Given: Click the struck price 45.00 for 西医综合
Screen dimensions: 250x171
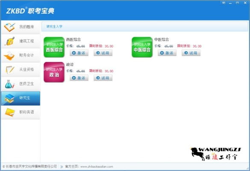Looking at the screenshot, I should pos(80,46).
